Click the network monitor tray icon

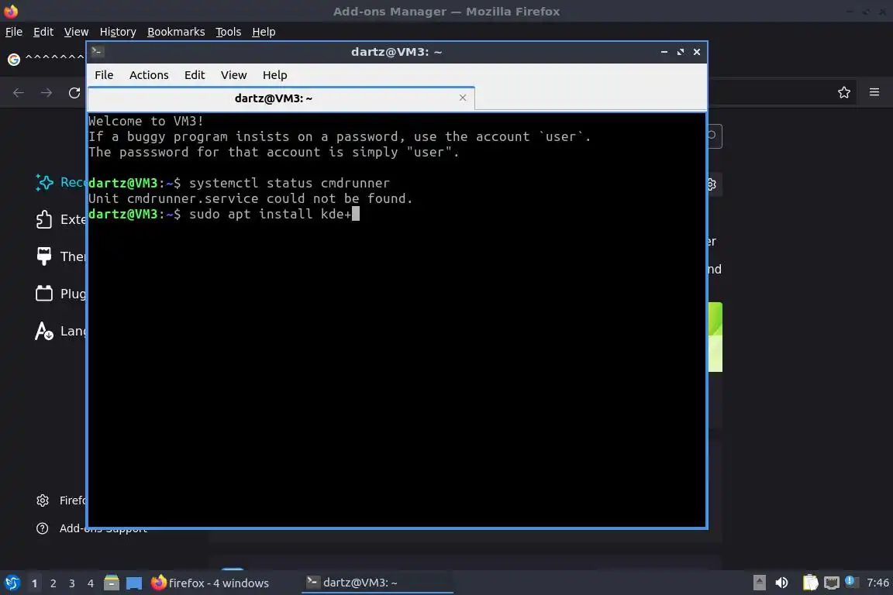(832, 583)
